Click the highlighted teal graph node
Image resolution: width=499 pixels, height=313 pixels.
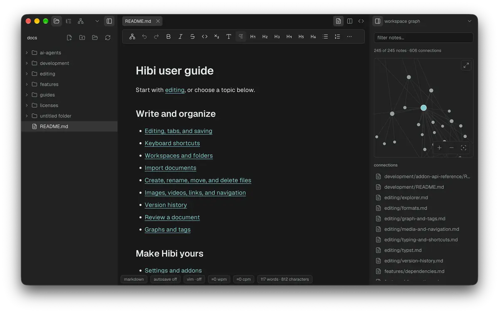tap(423, 108)
